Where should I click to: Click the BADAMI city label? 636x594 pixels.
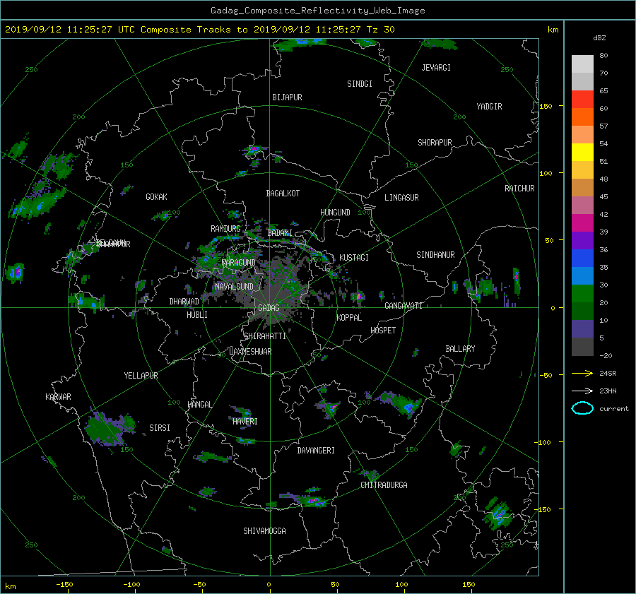(x=280, y=233)
